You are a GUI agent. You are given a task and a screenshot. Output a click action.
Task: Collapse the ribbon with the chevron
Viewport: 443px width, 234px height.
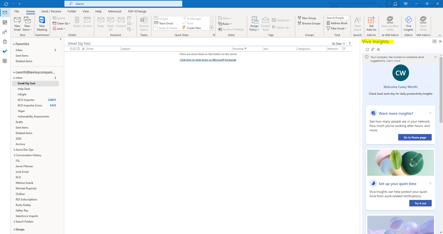[439, 35]
